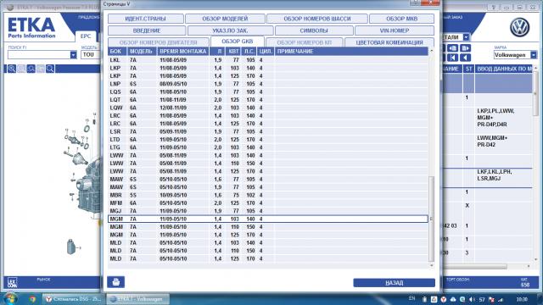Click the ПРИМЕЧАНИЕ column header
The image size is (543, 305).
(x=351, y=51)
